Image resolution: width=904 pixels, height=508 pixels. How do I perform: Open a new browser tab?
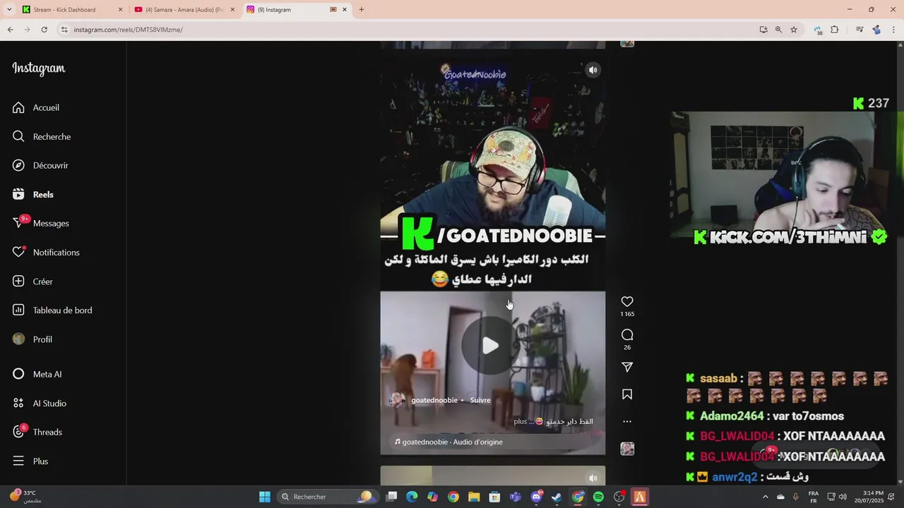362,10
